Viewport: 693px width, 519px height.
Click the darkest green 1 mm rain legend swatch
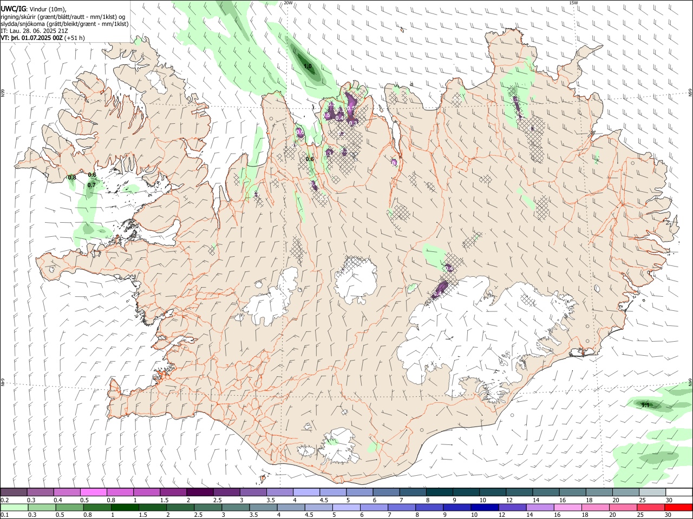click(x=125, y=507)
